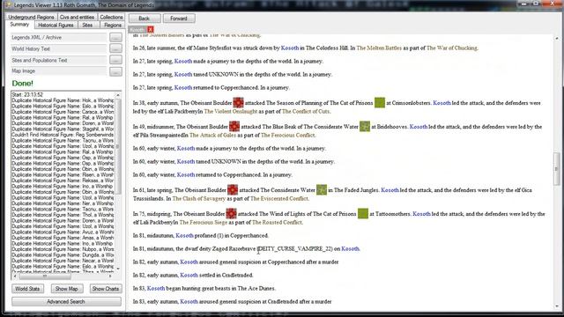Click The Obeisant Boulder emblem in year 38 entry

238,103
